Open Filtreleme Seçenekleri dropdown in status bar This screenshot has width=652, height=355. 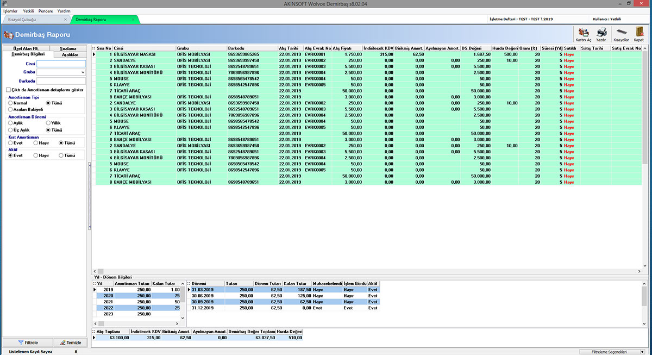coord(612,352)
